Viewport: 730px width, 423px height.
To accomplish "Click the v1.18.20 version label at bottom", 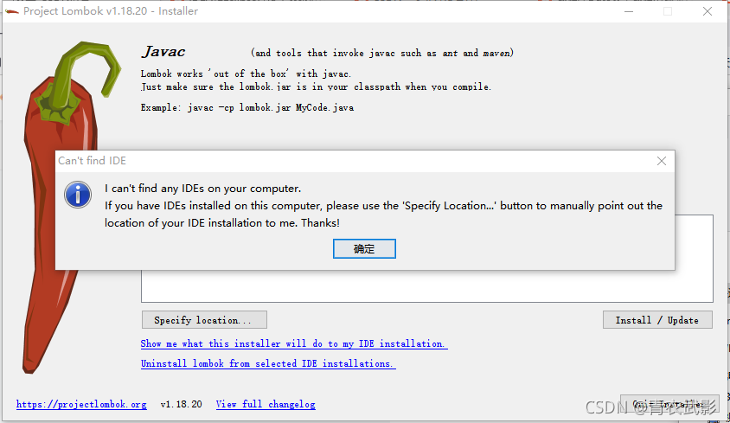I will point(181,404).
